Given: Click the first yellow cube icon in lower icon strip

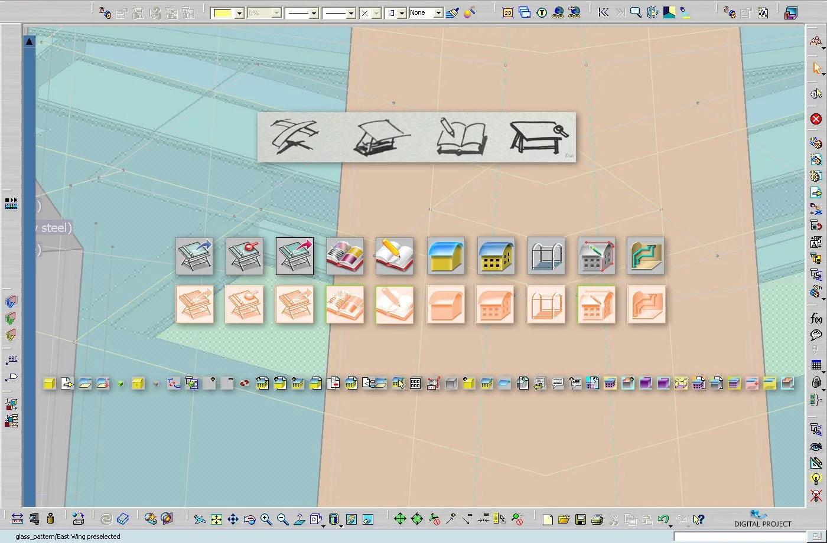Looking at the screenshot, I should click(x=50, y=384).
